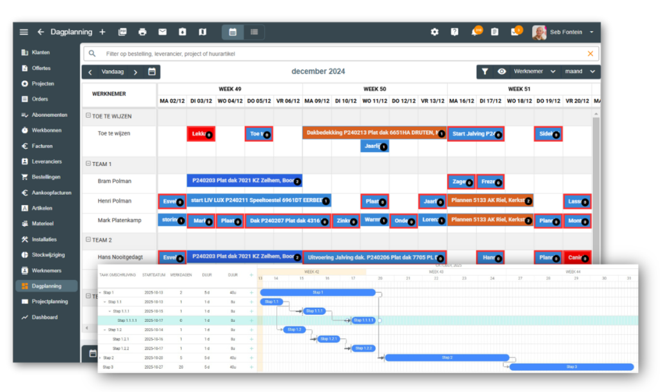Go to next period with right chevron
This screenshot has width=660, height=392.
(x=135, y=72)
